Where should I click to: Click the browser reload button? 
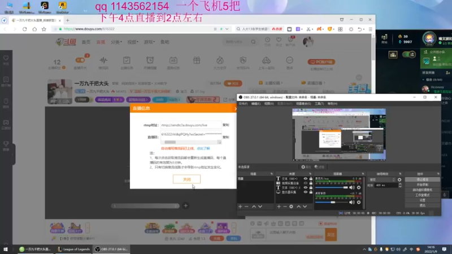pyautogui.click(x=24, y=29)
